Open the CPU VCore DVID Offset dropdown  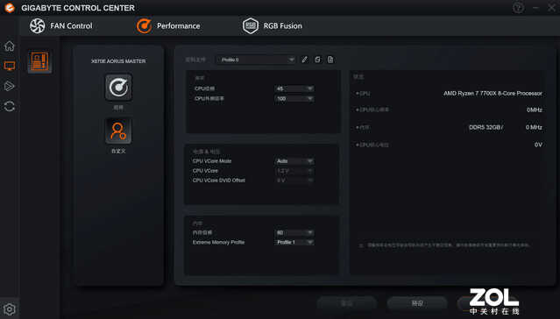[x=294, y=181]
